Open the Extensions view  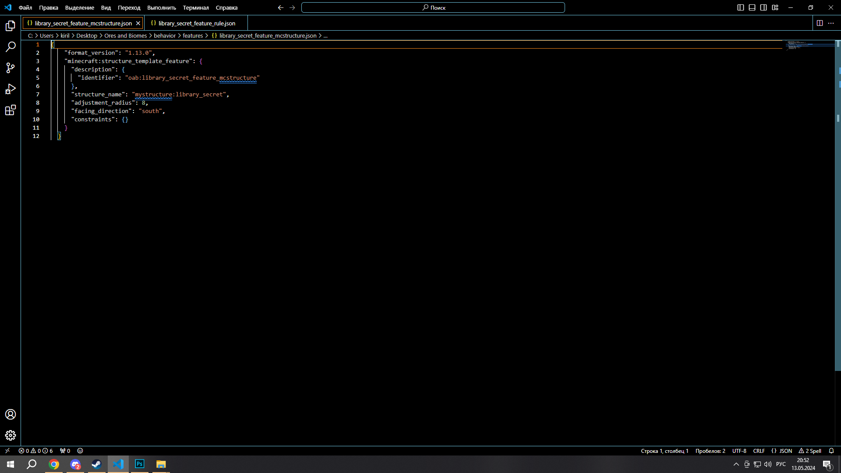click(x=11, y=110)
